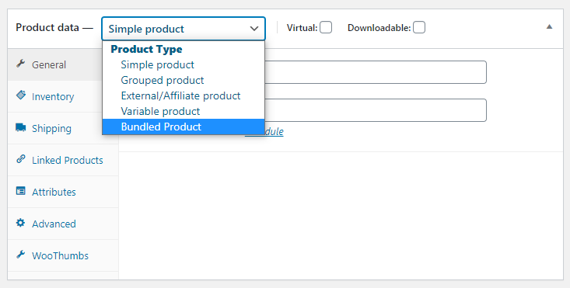Tick the Downloadable checkbox

coord(419,28)
